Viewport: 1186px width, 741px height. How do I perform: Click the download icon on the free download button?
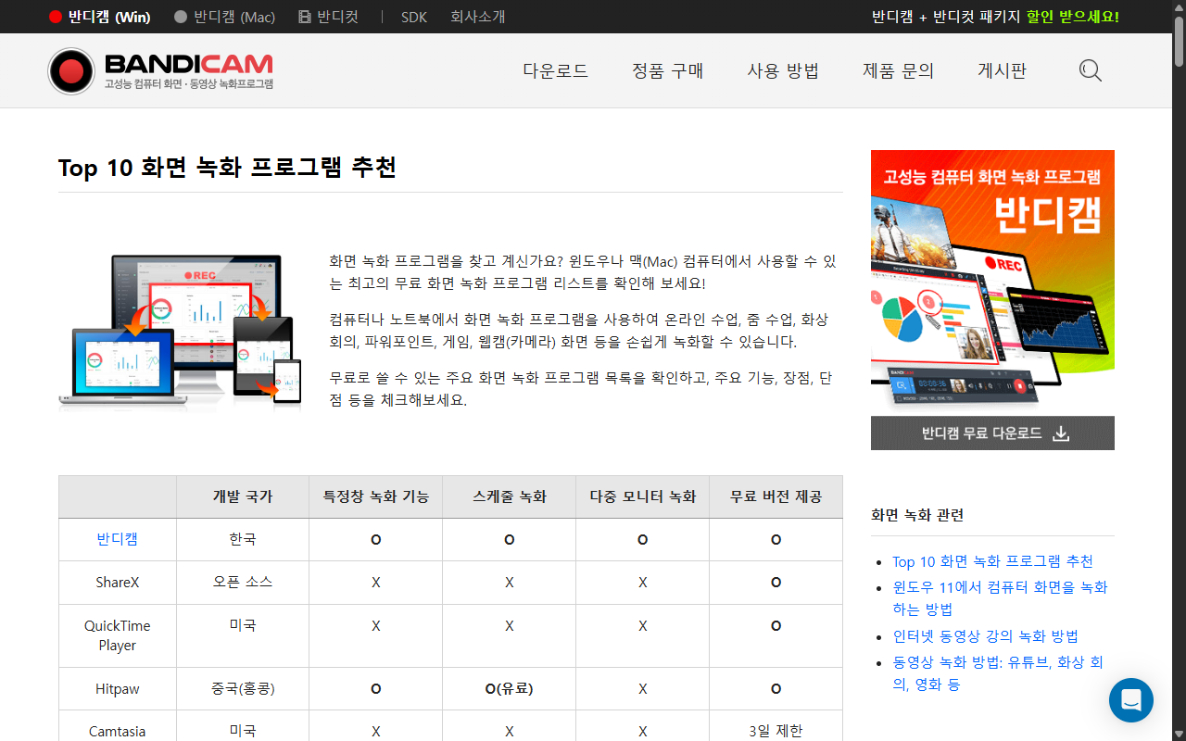point(1061,433)
